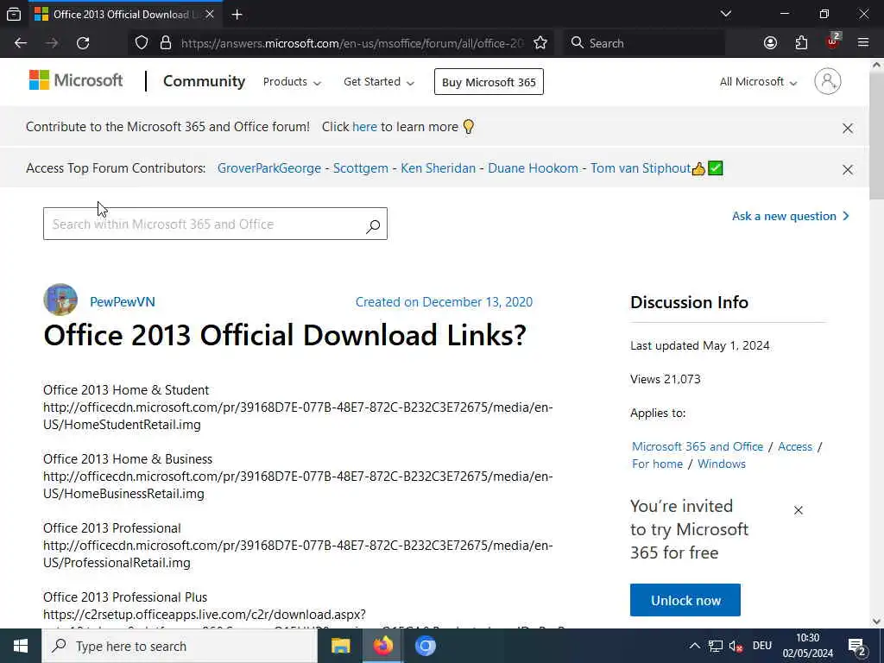This screenshot has width=884, height=663.
Task: Open muted volume tray icon
Action: coord(736,646)
